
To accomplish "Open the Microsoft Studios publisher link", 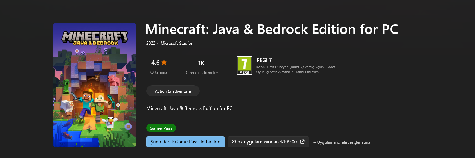I will [x=176, y=43].
